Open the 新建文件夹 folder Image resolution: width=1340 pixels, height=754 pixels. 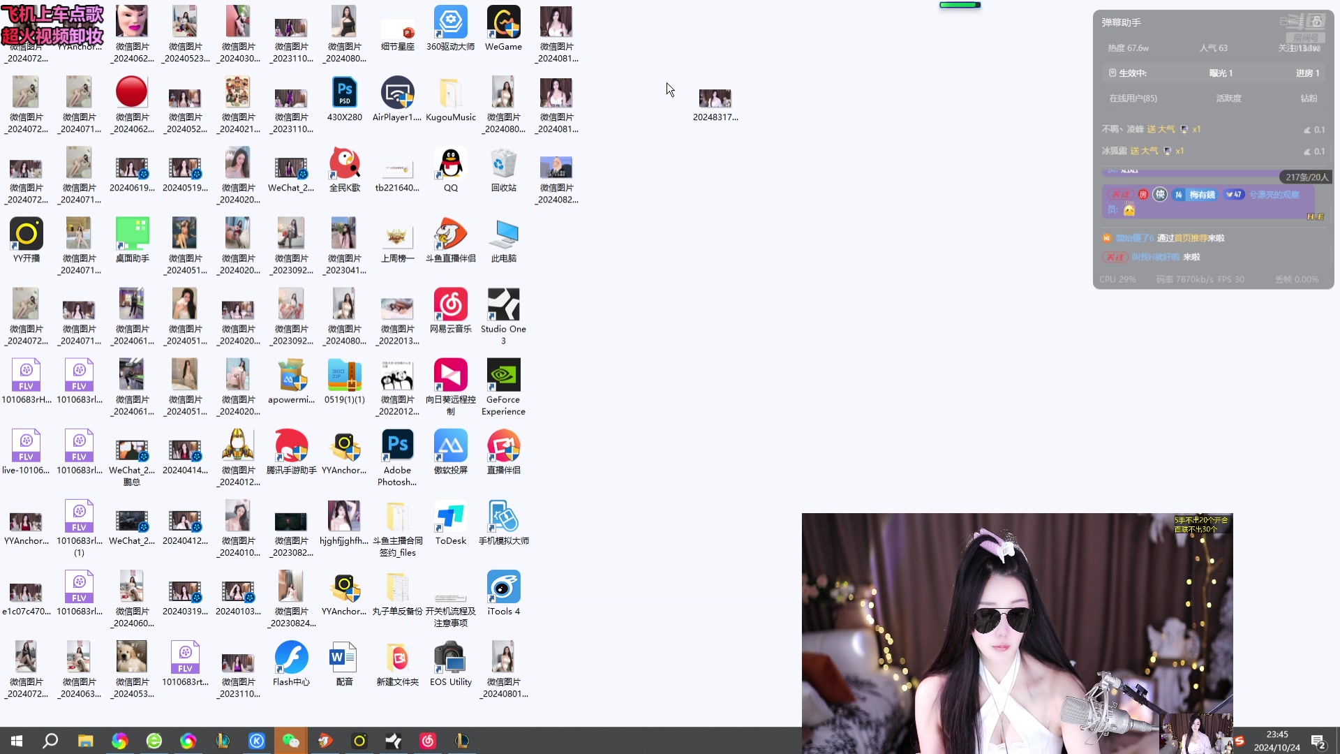coord(397,663)
